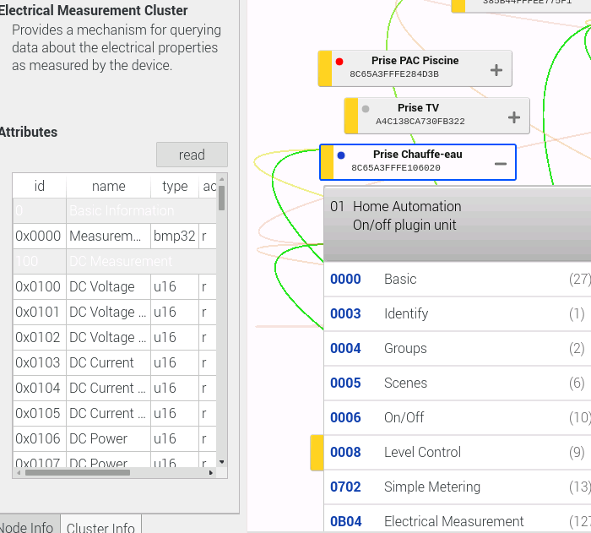Click gray status dot on Prise TV
Screen dimensions: 591x533
pos(366,109)
